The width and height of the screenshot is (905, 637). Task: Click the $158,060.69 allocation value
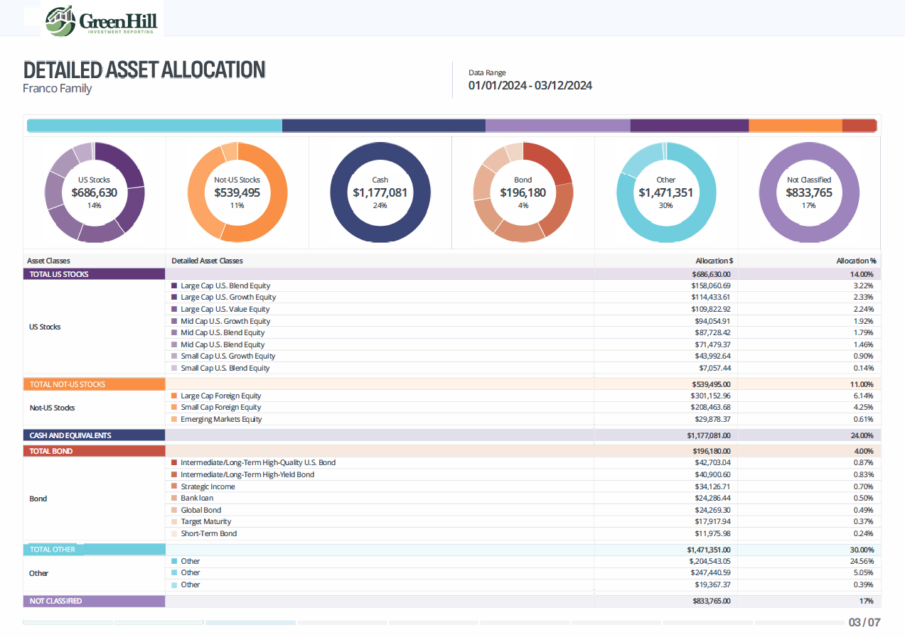pyautogui.click(x=711, y=285)
